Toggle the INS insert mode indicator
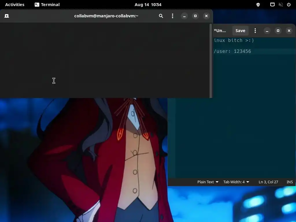This screenshot has width=296, height=222. click(x=290, y=182)
